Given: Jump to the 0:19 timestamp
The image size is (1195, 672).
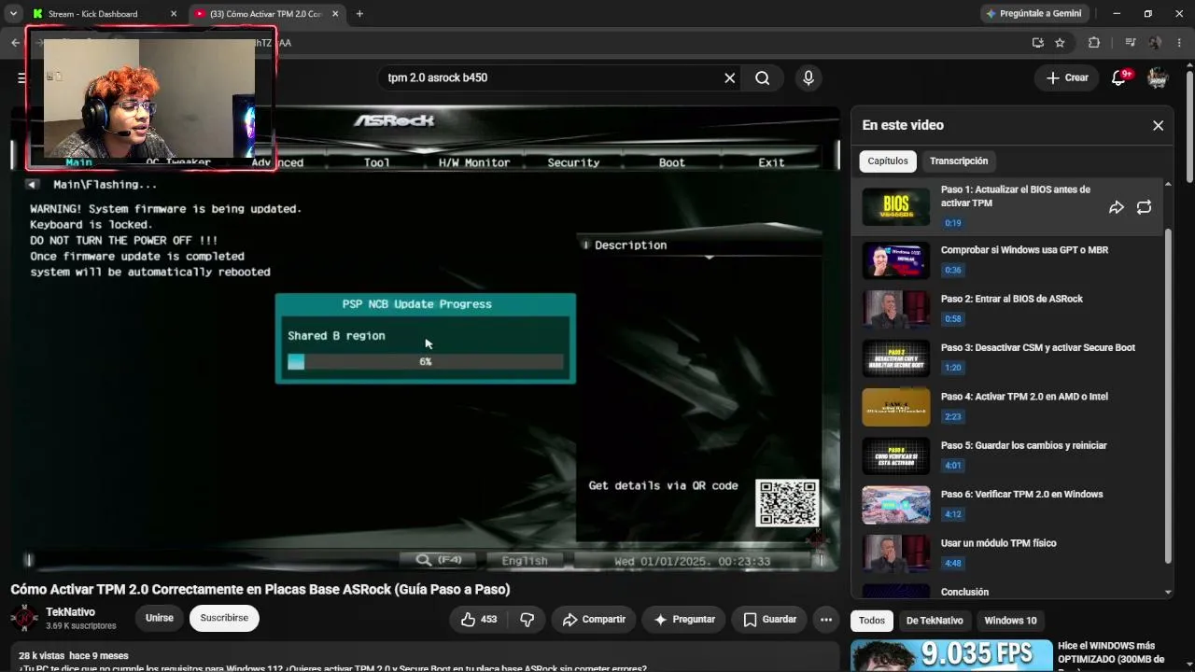Looking at the screenshot, I should [x=952, y=223].
